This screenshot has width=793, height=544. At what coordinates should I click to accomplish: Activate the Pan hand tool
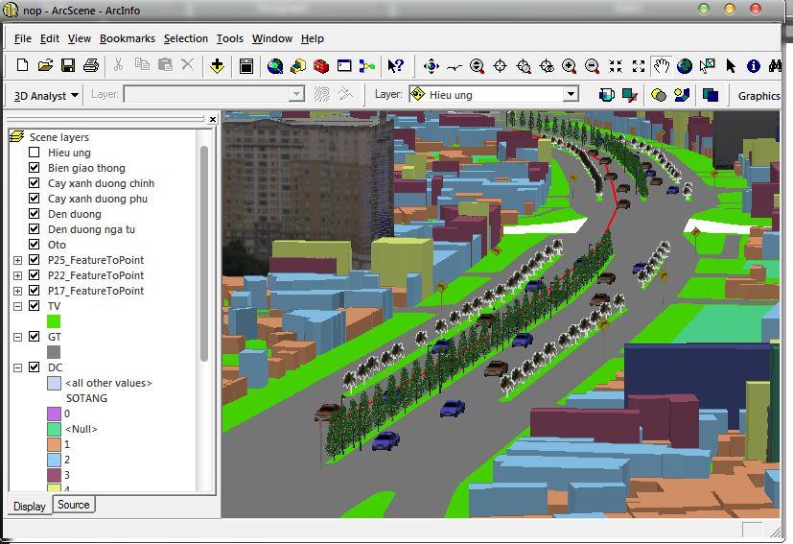coord(661,65)
